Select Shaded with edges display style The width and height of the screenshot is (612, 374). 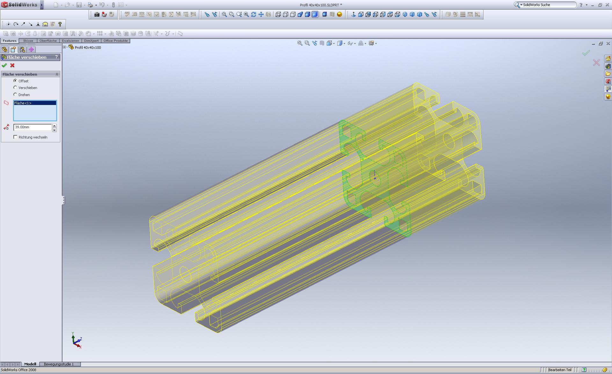308,14
